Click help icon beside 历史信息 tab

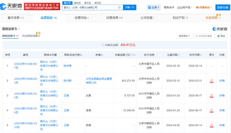[x=219, y=18]
